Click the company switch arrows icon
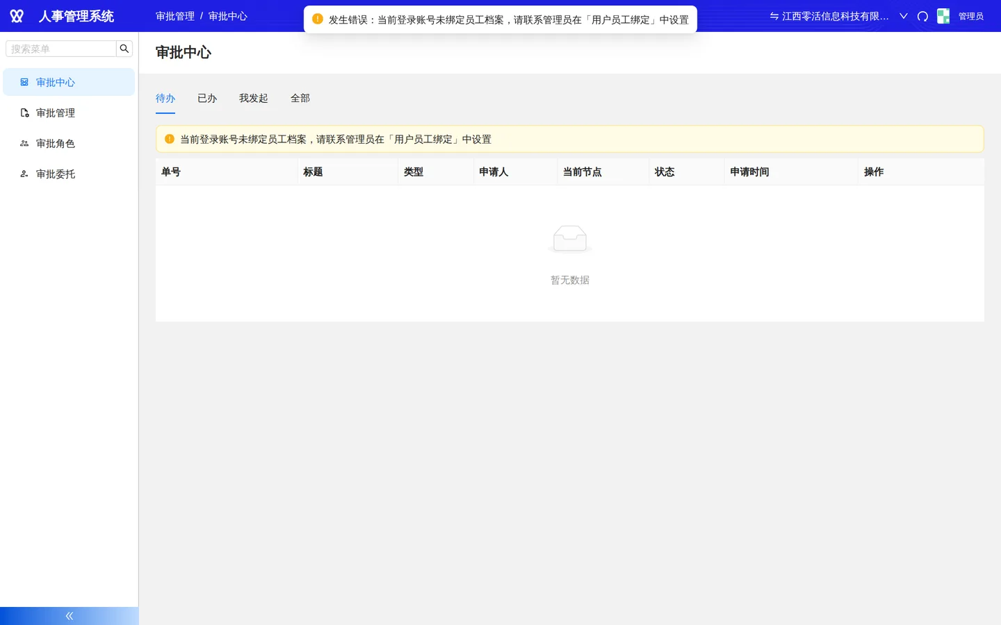This screenshot has height=625, width=1001. 774,16
